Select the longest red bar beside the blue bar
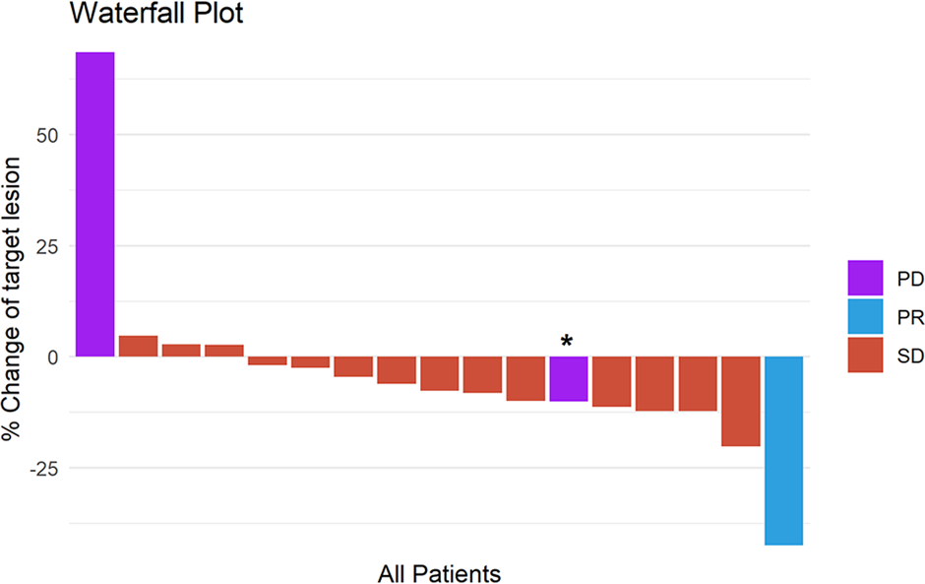925x584 pixels. [x=741, y=401]
